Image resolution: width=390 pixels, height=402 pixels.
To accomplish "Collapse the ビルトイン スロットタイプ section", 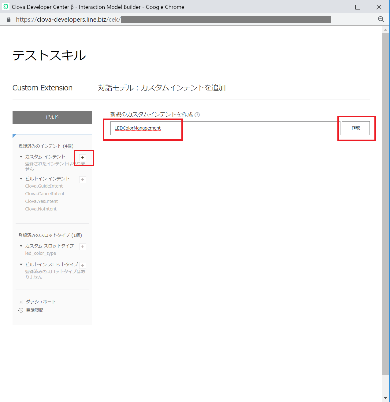I will [21, 265].
